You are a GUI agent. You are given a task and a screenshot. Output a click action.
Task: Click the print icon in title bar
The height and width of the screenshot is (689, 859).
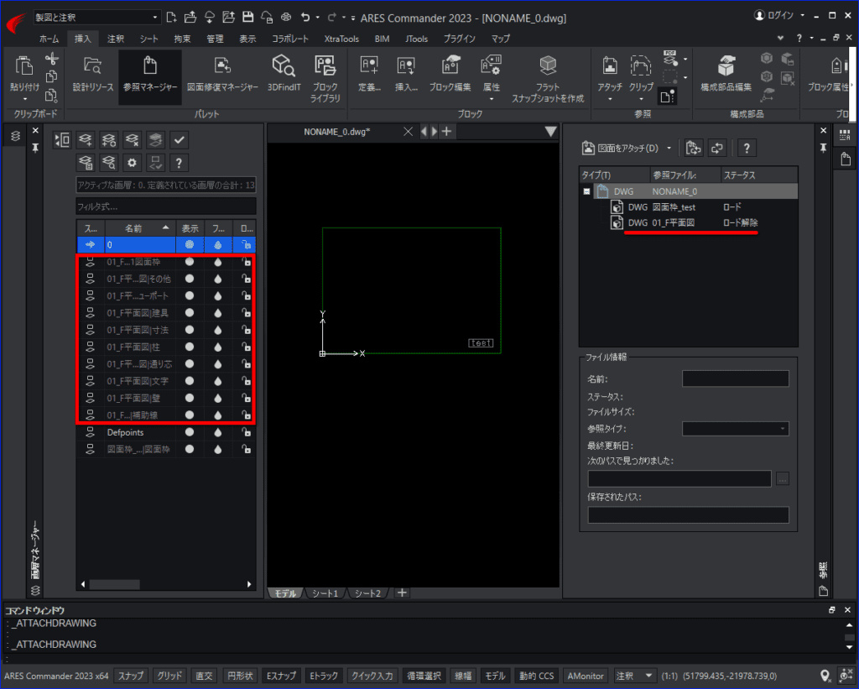click(x=286, y=17)
